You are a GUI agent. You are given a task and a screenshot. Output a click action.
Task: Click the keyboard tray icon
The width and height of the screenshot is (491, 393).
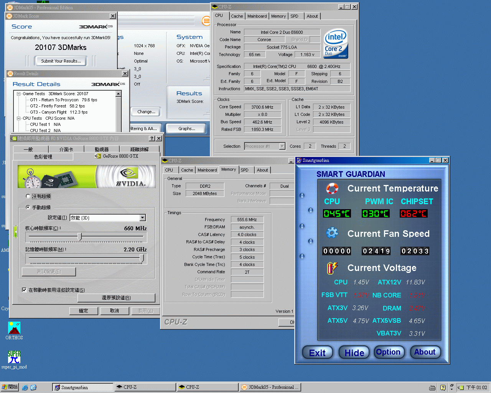[x=432, y=388]
